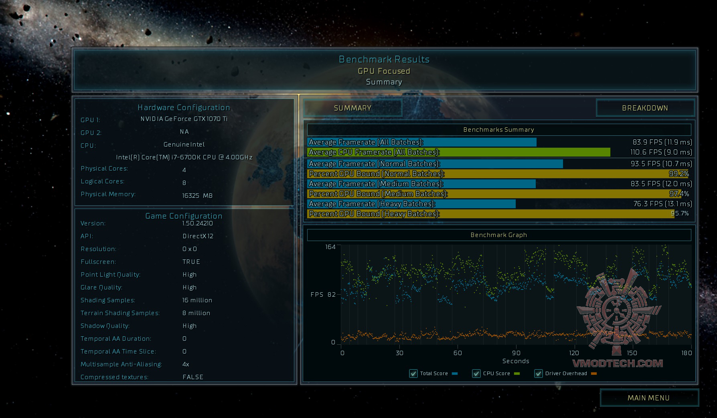Click the "97.4%" GPU bound value
This screenshot has width=717, height=418.
[679, 194]
